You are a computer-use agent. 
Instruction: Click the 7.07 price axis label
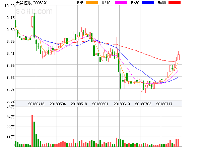(x=10, y=89)
